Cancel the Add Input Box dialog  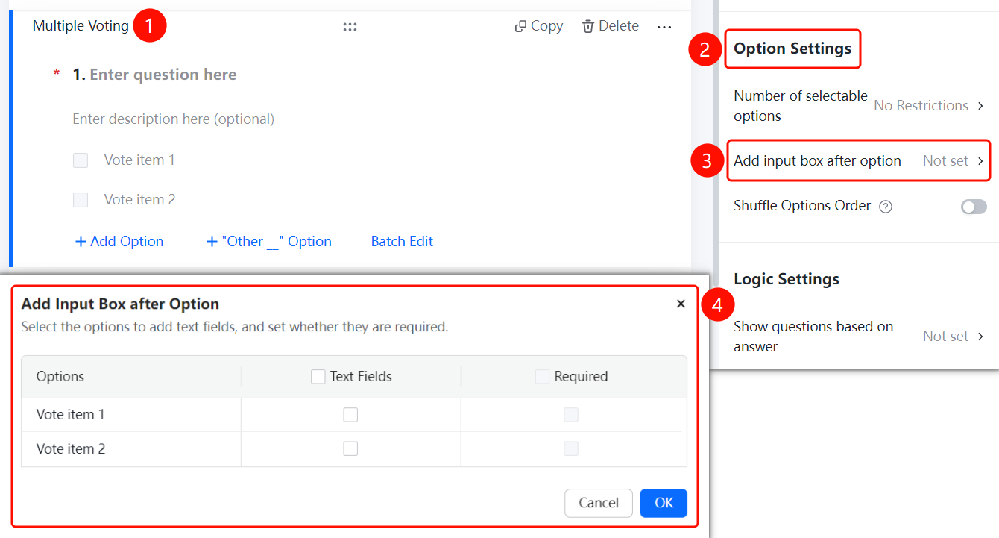pos(599,503)
